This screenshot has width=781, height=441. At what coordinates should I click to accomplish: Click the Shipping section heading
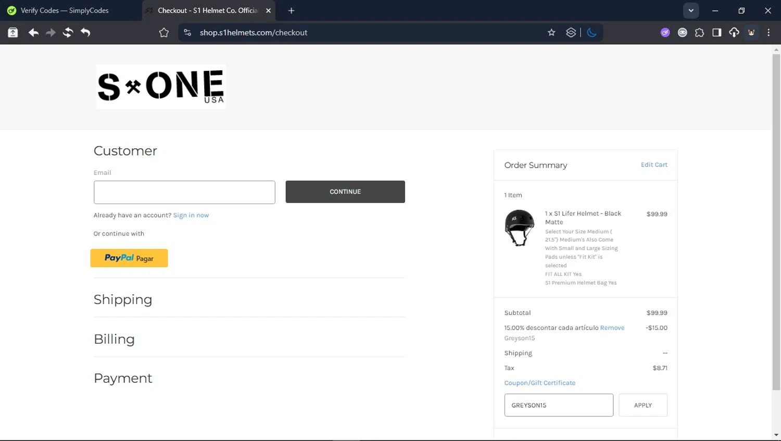[123, 299]
